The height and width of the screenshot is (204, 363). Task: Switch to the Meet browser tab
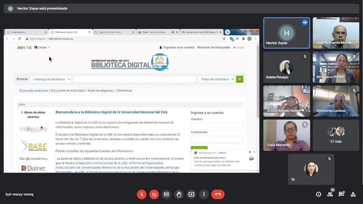(x=158, y=32)
